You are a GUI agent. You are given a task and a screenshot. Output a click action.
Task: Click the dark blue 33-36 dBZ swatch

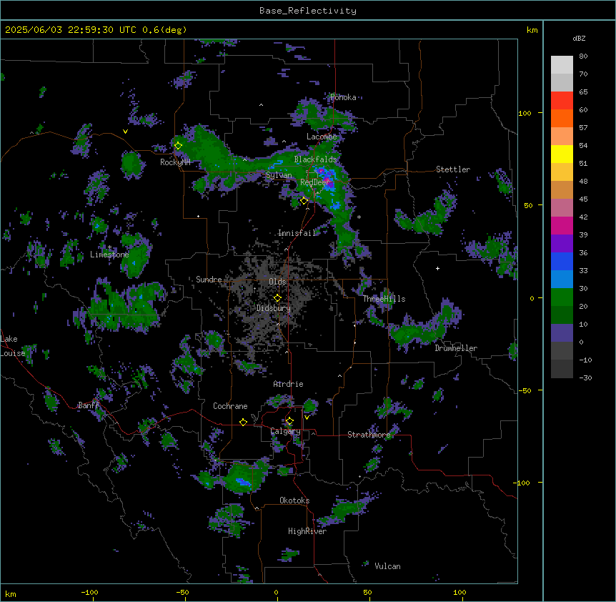click(x=562, y=261)
